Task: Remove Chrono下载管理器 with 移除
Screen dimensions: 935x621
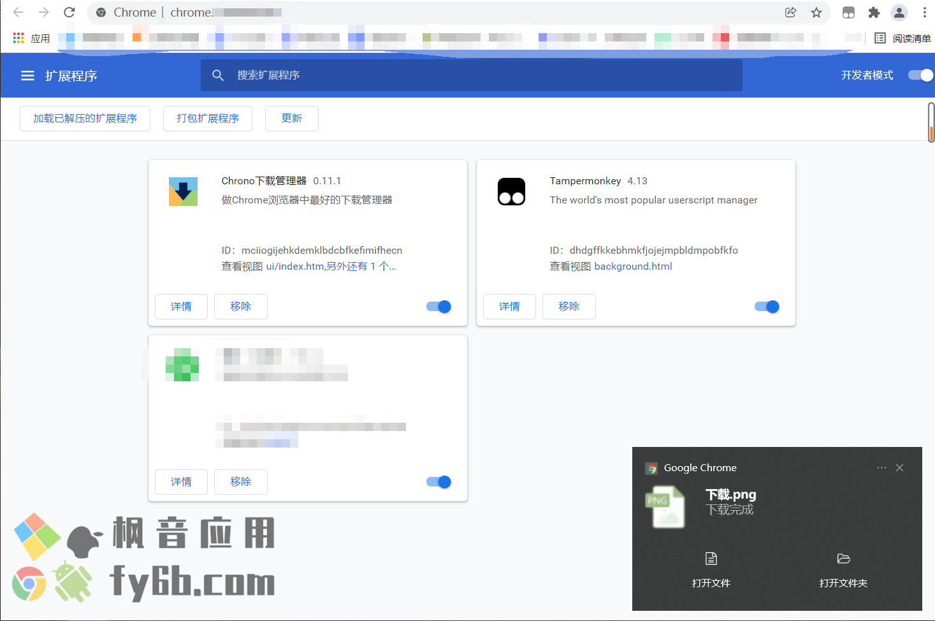Action: [240, 307]
